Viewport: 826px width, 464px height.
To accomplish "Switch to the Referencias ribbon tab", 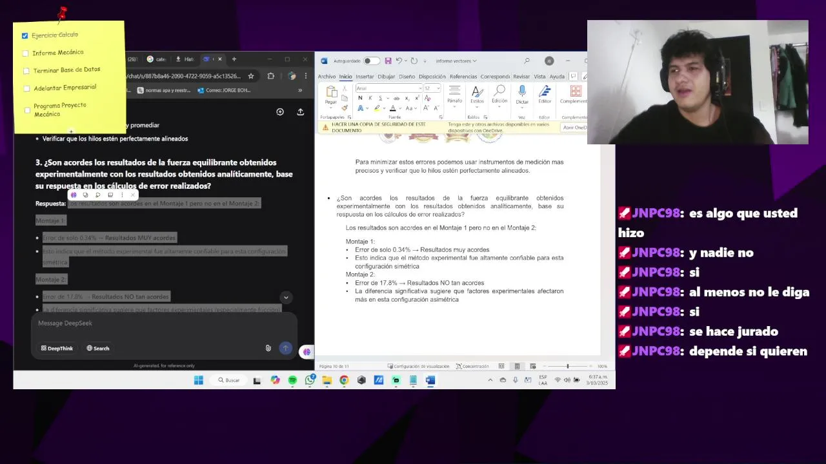I will tap(463, 76).
